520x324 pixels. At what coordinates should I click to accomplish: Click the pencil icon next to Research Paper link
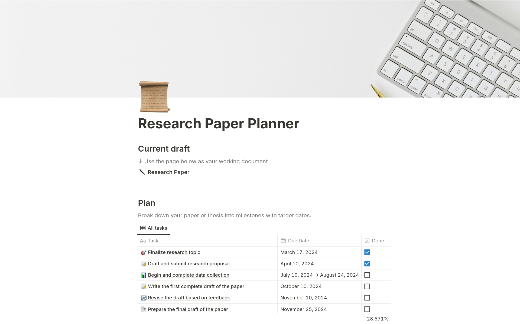[142, 172]
